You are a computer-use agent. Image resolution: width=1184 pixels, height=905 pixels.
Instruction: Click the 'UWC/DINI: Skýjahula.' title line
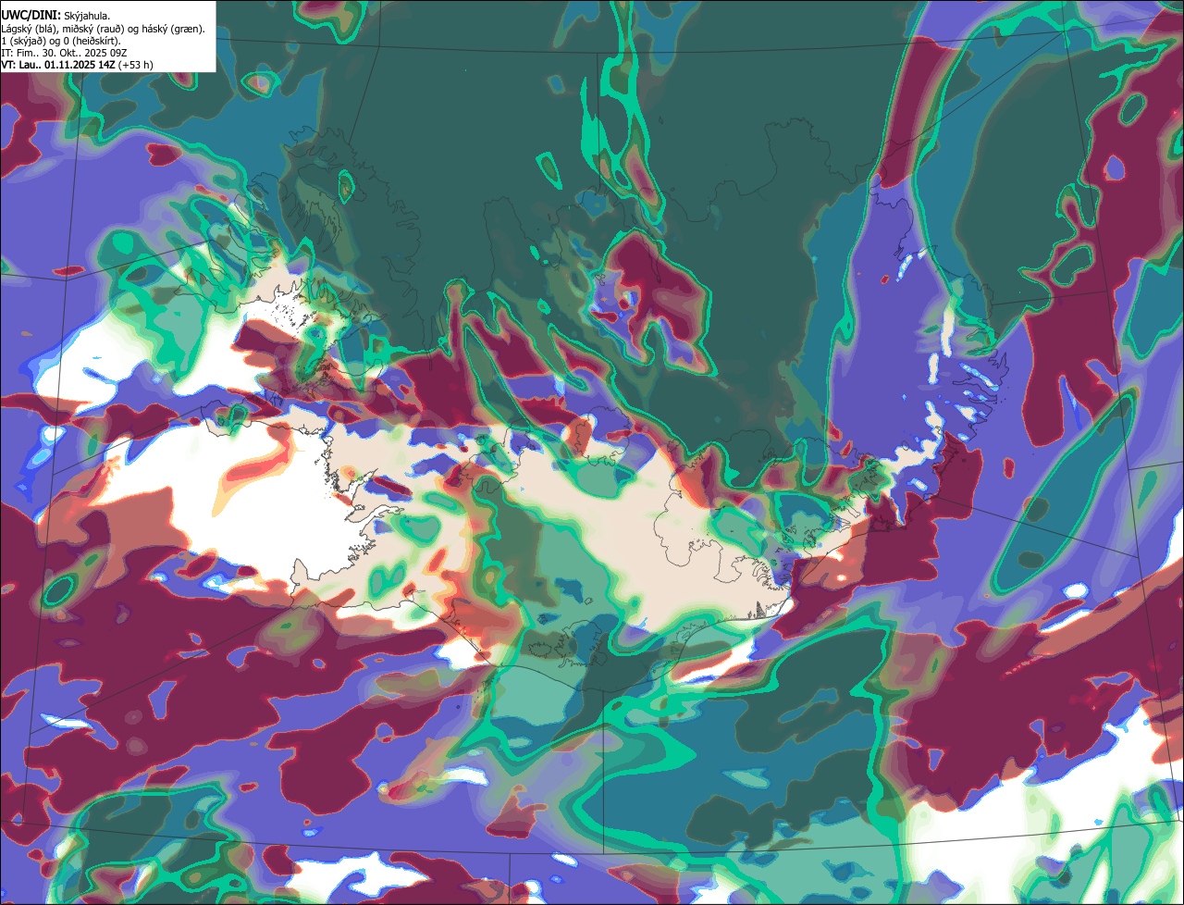coord(55,16)
